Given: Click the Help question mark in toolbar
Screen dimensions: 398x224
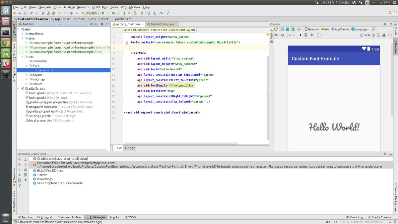Looking at the screenshot, I should 168,13.
